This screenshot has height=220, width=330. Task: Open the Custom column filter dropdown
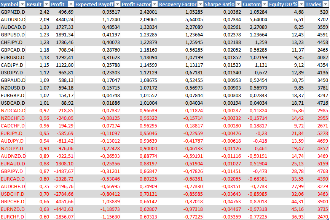pyautogui.click(x=265, y=4)
